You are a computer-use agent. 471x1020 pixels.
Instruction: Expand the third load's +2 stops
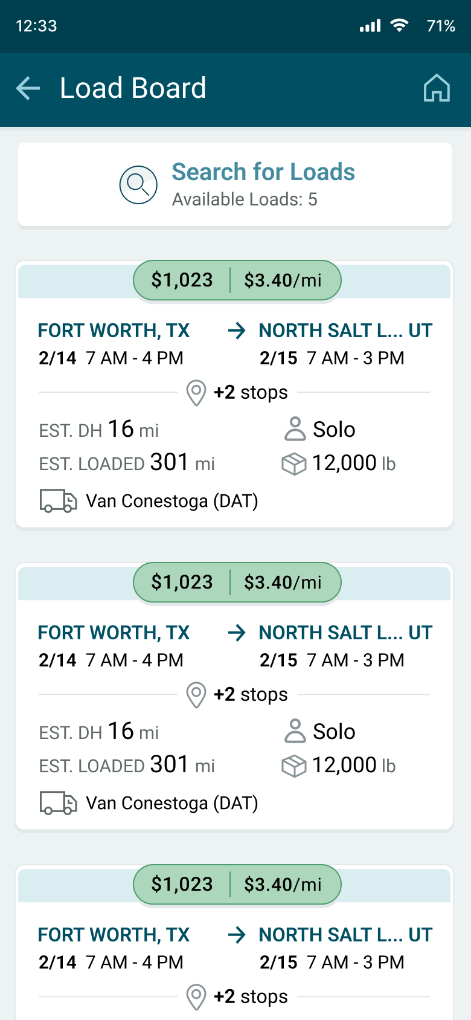click(x=251, y=997)
